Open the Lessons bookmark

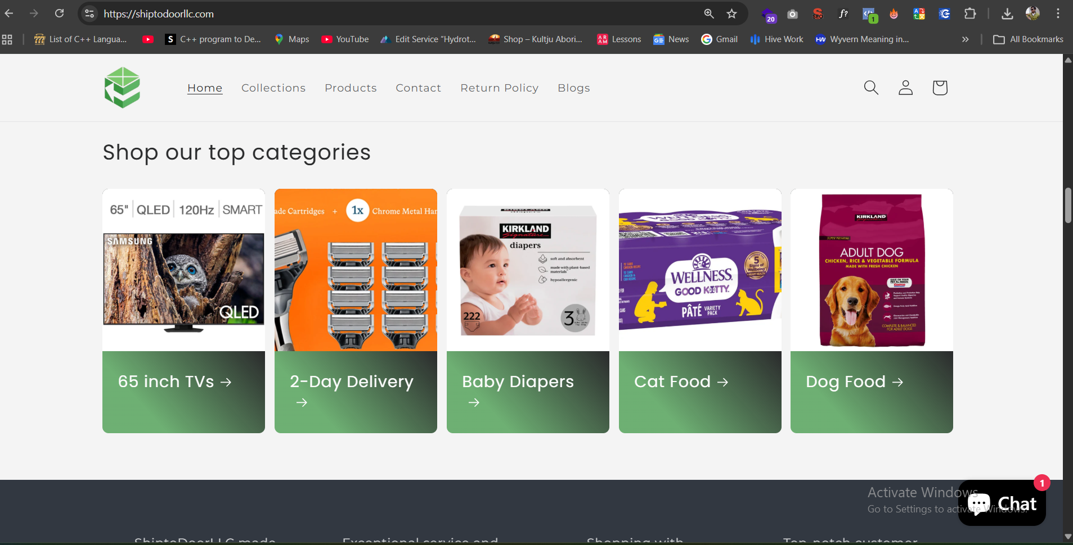pos(619,39)
